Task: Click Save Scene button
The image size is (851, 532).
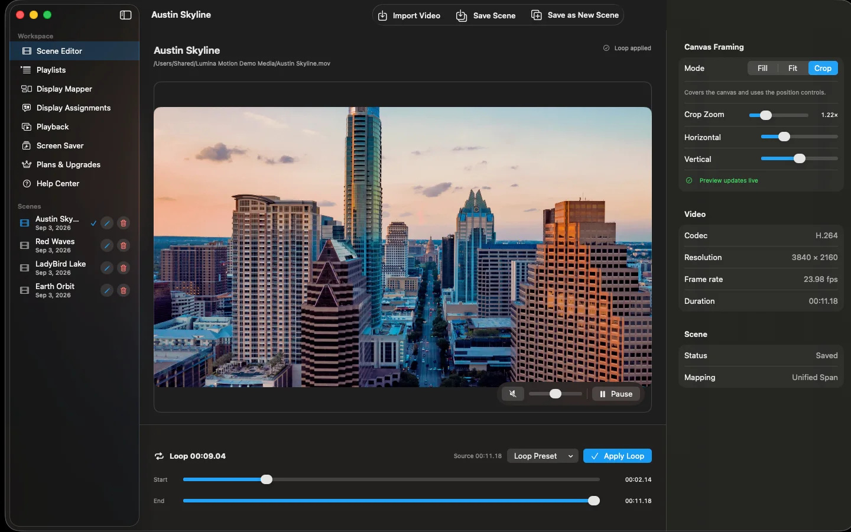Action: pos(486,15)
